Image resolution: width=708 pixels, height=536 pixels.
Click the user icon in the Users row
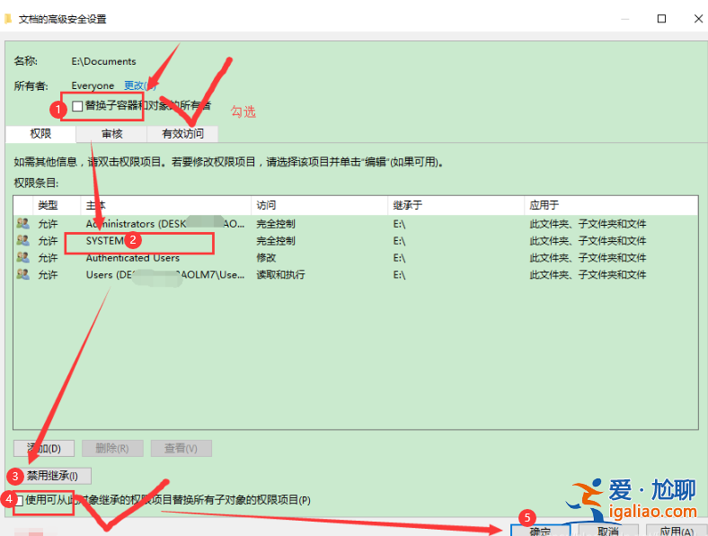pyautogui.click(x=22, y=274)
